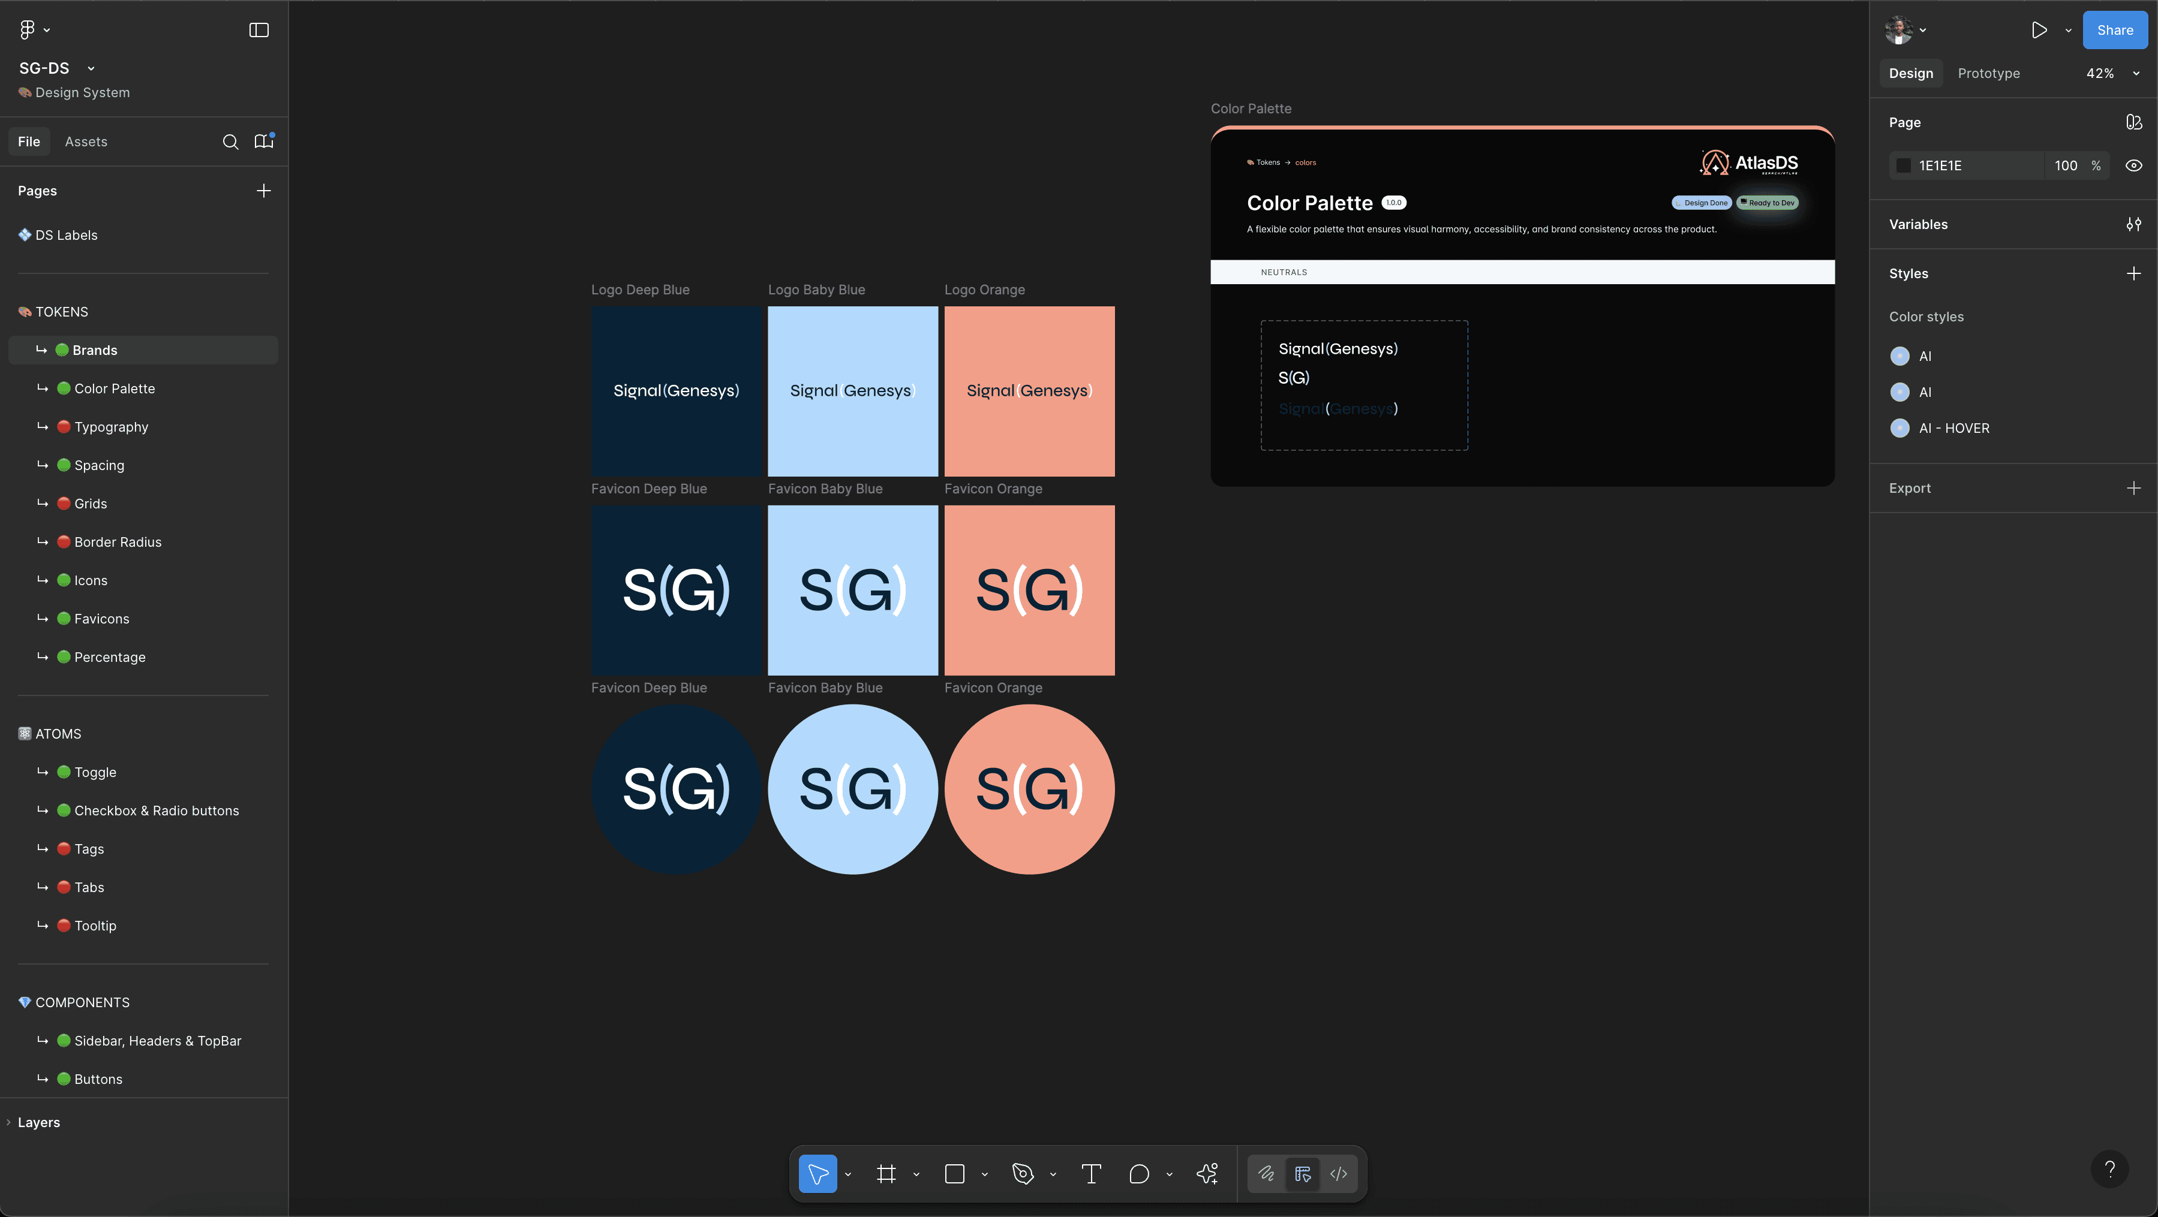Open SG-DS file name dropdown
This screenshot has height=1217, width=2158.
(x=91, y=69)
